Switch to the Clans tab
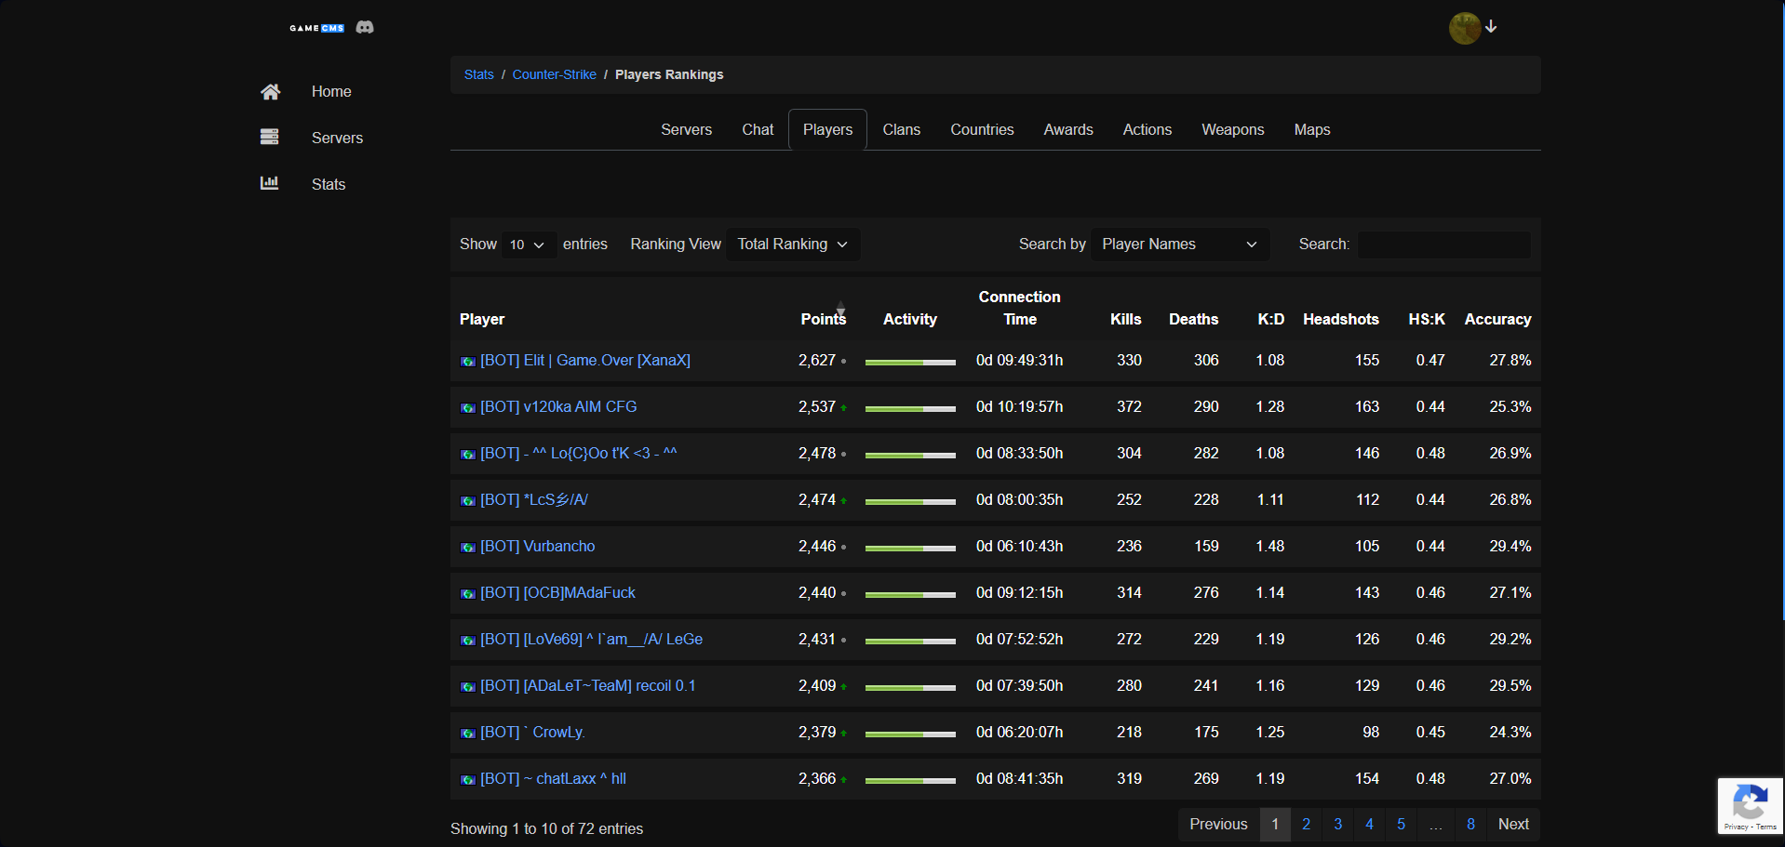1785x847 pixels. (902, 130)
